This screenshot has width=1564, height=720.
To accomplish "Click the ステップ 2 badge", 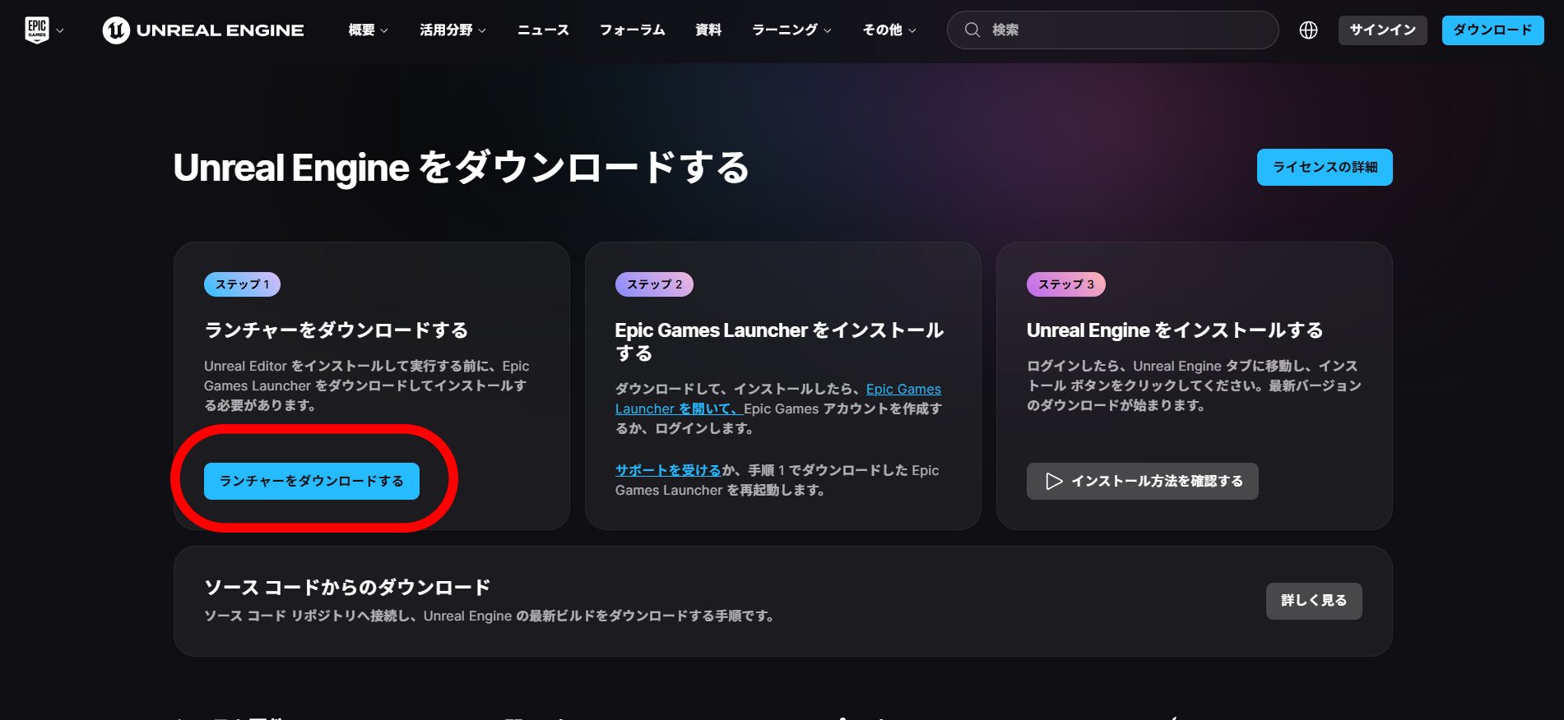I will point(654,284).
